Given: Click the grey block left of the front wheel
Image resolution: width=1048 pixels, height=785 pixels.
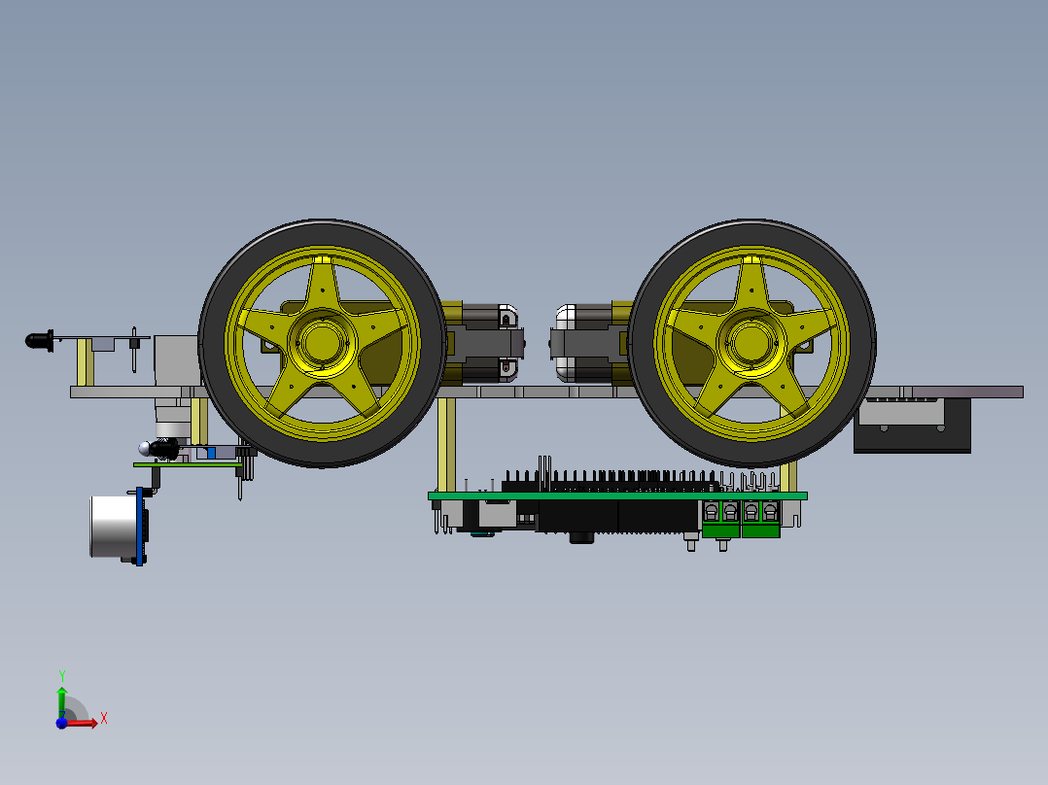Looking at the screenshot, I should click(175, 359).
